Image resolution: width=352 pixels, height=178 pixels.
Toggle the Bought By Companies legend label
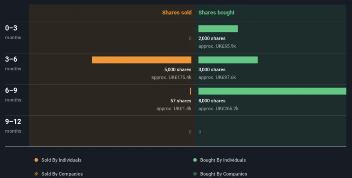click(224, 174)
